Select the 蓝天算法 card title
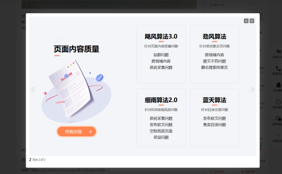 point(214,100)
